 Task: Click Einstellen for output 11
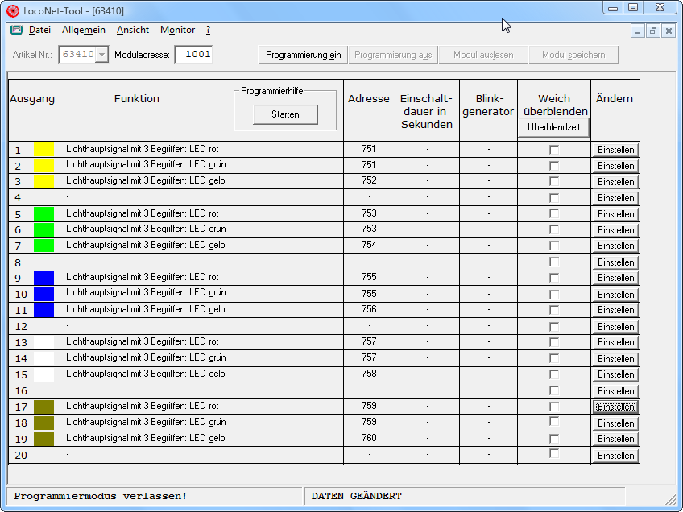coord(615,310)
